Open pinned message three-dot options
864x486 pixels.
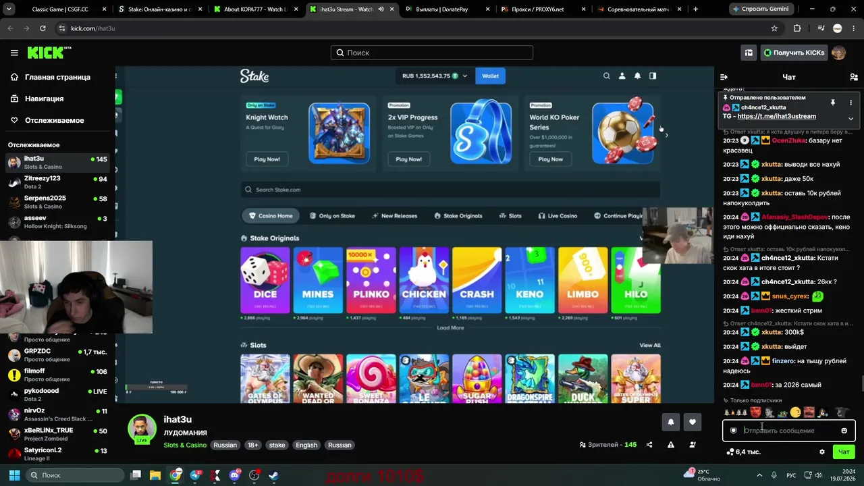tap(850, 103)
